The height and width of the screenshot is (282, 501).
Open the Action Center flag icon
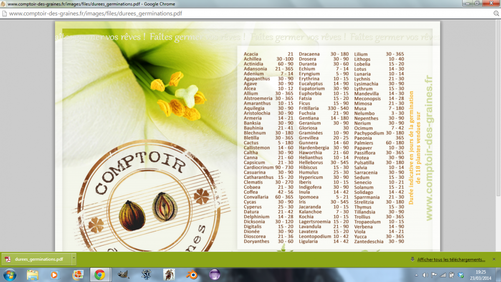pyautogui.click(x=434, y=275)
